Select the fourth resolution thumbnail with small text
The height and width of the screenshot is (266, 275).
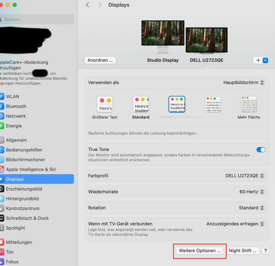213,104
